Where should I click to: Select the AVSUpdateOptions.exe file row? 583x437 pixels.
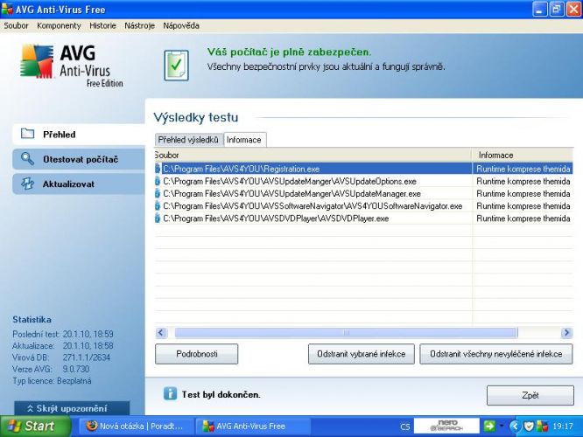pos(363,181)
